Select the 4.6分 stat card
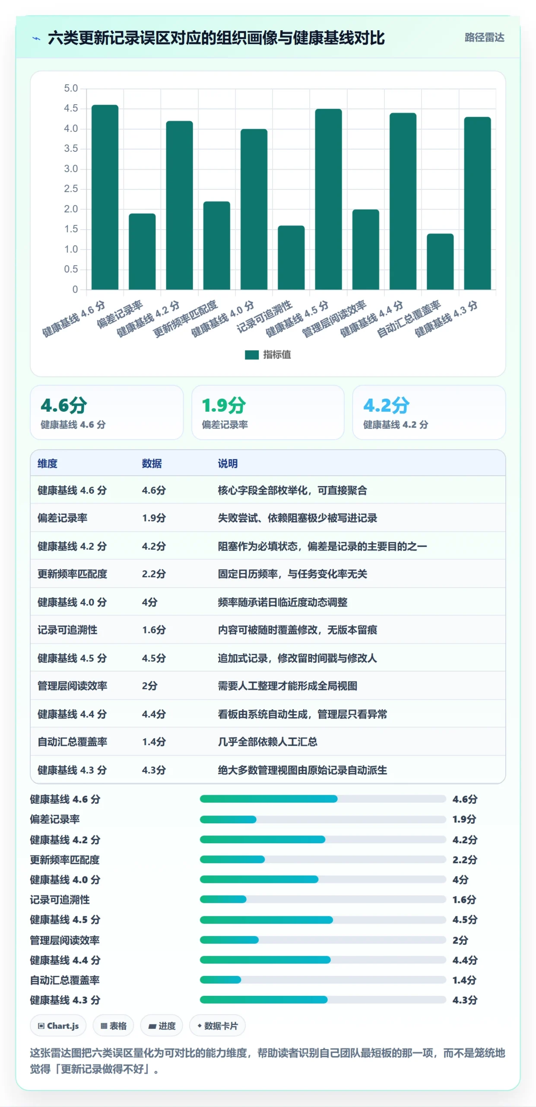Image resolution: width=536 pixels, height=1107 pixels. [x=107, y=413]
